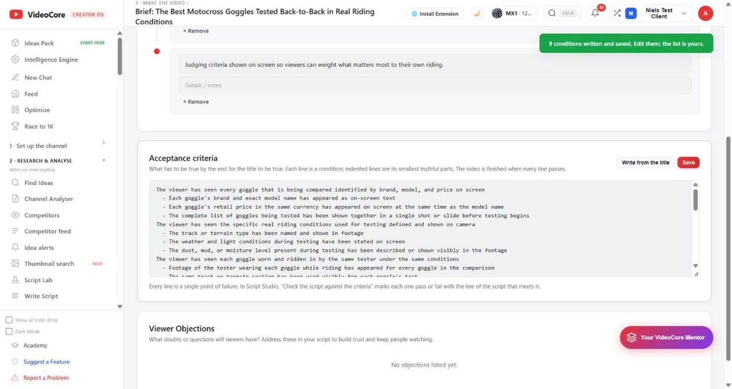
Task: Open the red A user avatar
Action: point(705,14)
